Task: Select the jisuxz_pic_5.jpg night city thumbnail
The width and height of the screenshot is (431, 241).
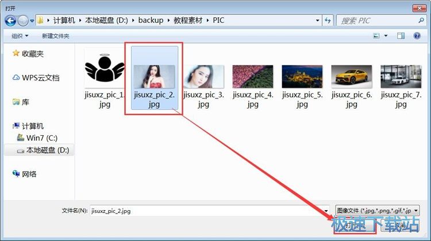Action: (302, 76)
